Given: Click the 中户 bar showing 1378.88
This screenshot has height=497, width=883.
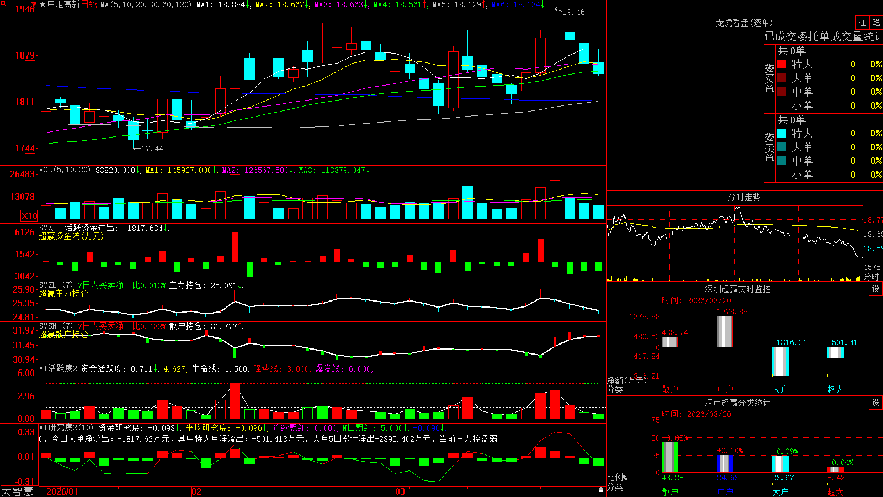Looking at the screenshot, I should click(725, 331).
